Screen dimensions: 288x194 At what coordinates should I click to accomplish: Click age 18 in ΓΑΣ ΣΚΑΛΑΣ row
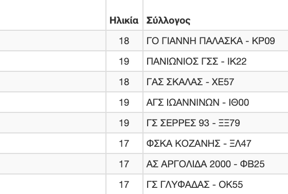[x=124, y=82]
